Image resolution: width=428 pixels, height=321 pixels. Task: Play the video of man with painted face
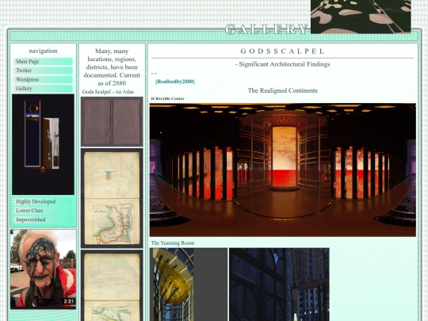(x=43, y=269)
